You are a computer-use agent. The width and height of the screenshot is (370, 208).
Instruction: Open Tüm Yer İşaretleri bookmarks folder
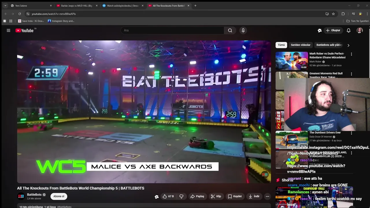coord(358,21)
